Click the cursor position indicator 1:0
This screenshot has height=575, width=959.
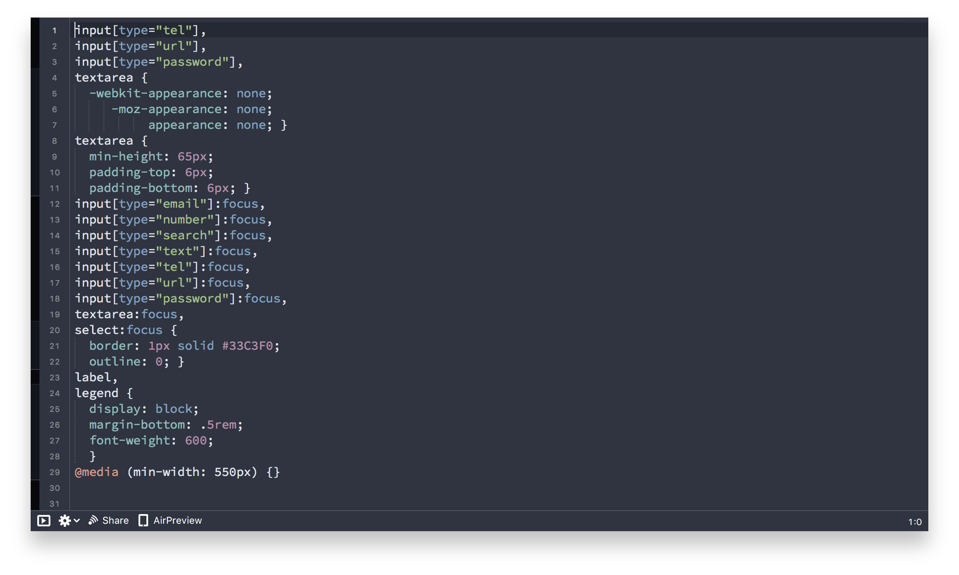(x=915, y=522)
